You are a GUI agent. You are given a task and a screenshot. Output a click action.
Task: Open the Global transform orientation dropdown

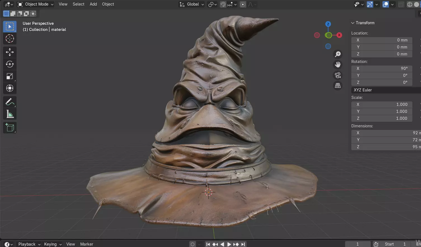click(x=192, y=4)
